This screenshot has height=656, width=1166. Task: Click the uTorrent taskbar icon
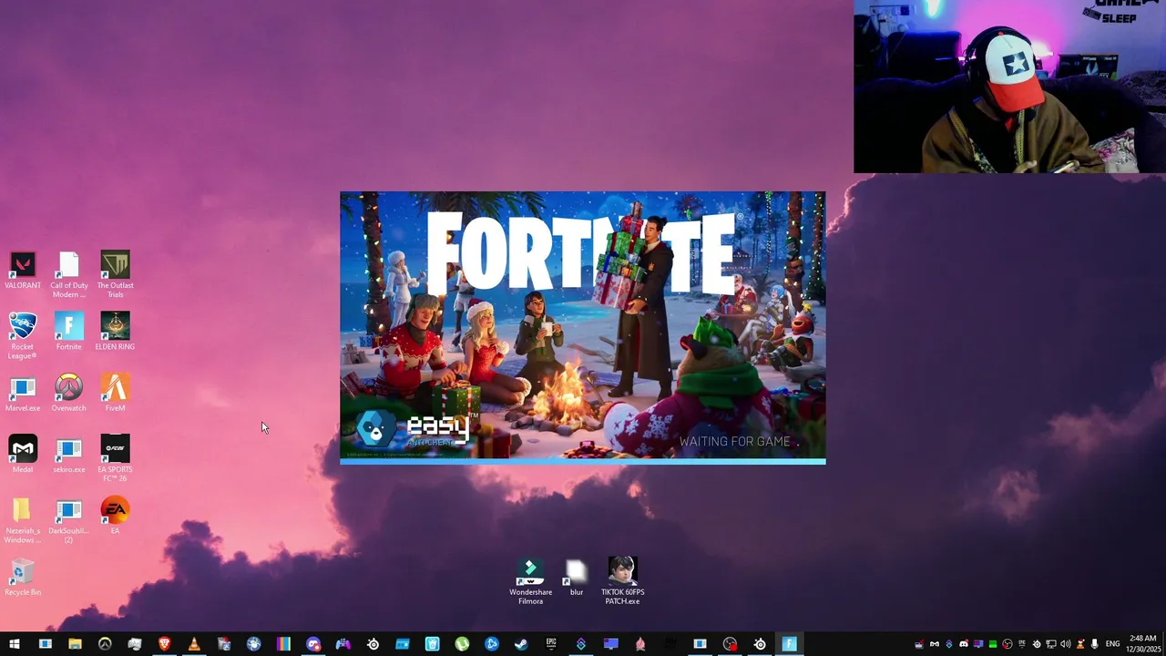click(462, 644)
